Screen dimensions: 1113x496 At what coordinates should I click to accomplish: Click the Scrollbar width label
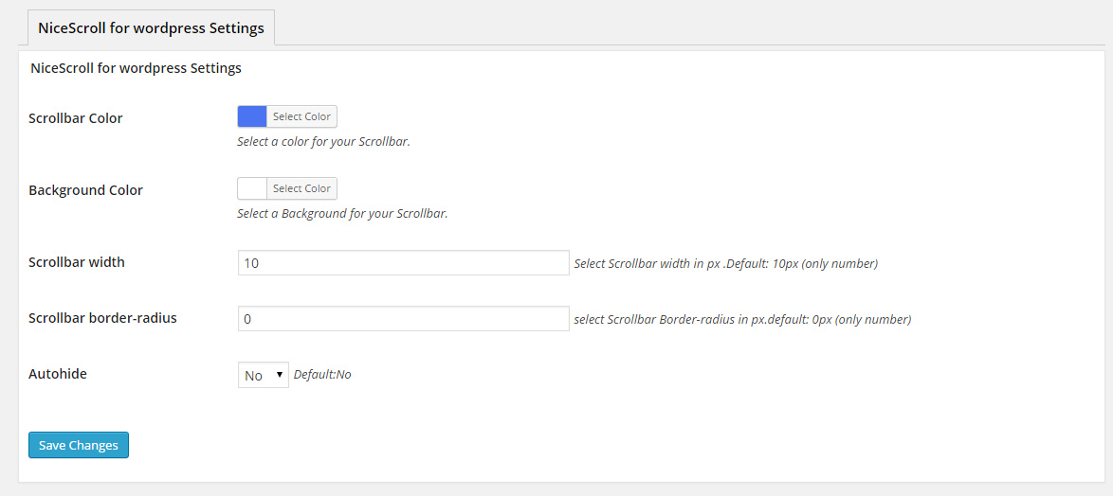point(77,262)
